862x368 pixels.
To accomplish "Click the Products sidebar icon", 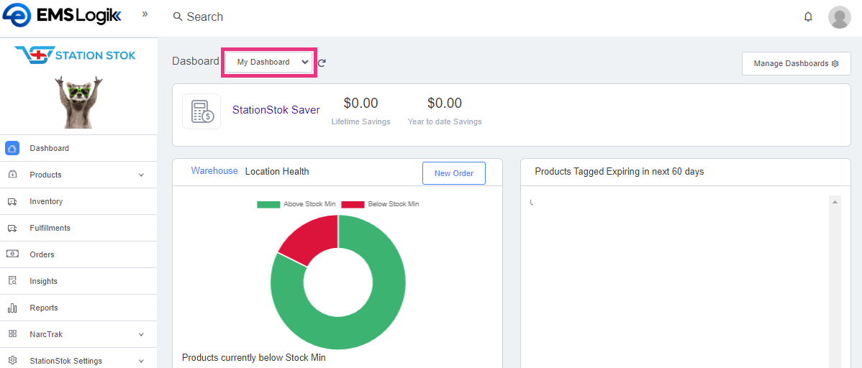I will tap(13, 175).
